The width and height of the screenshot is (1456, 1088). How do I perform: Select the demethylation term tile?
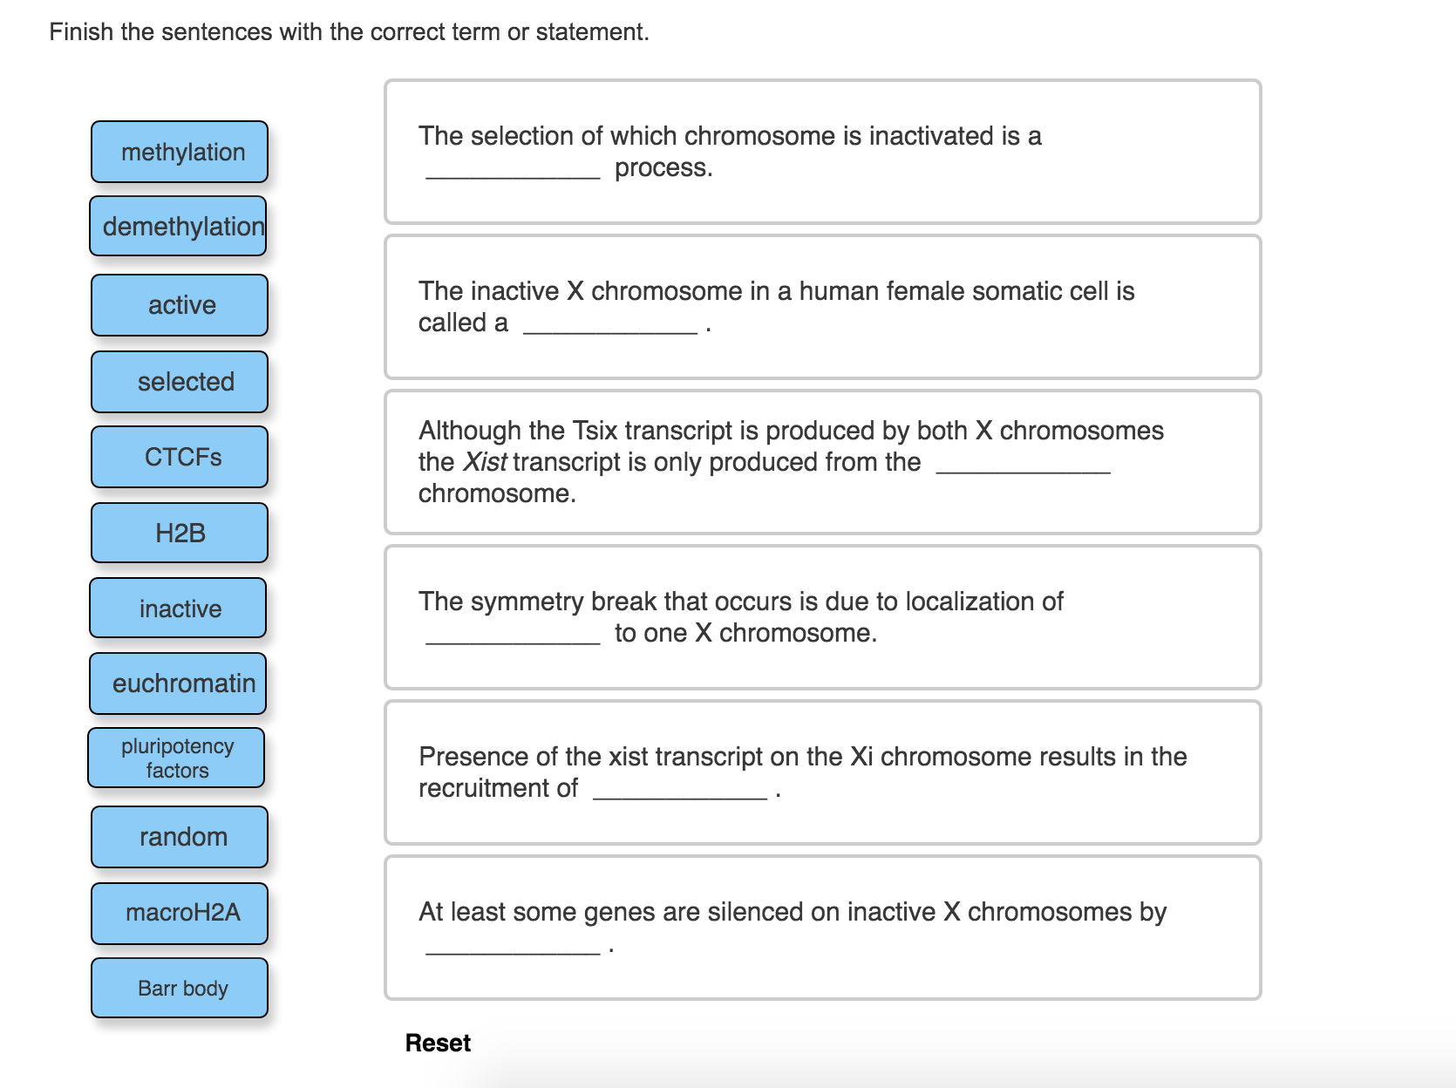pos(179,226)
